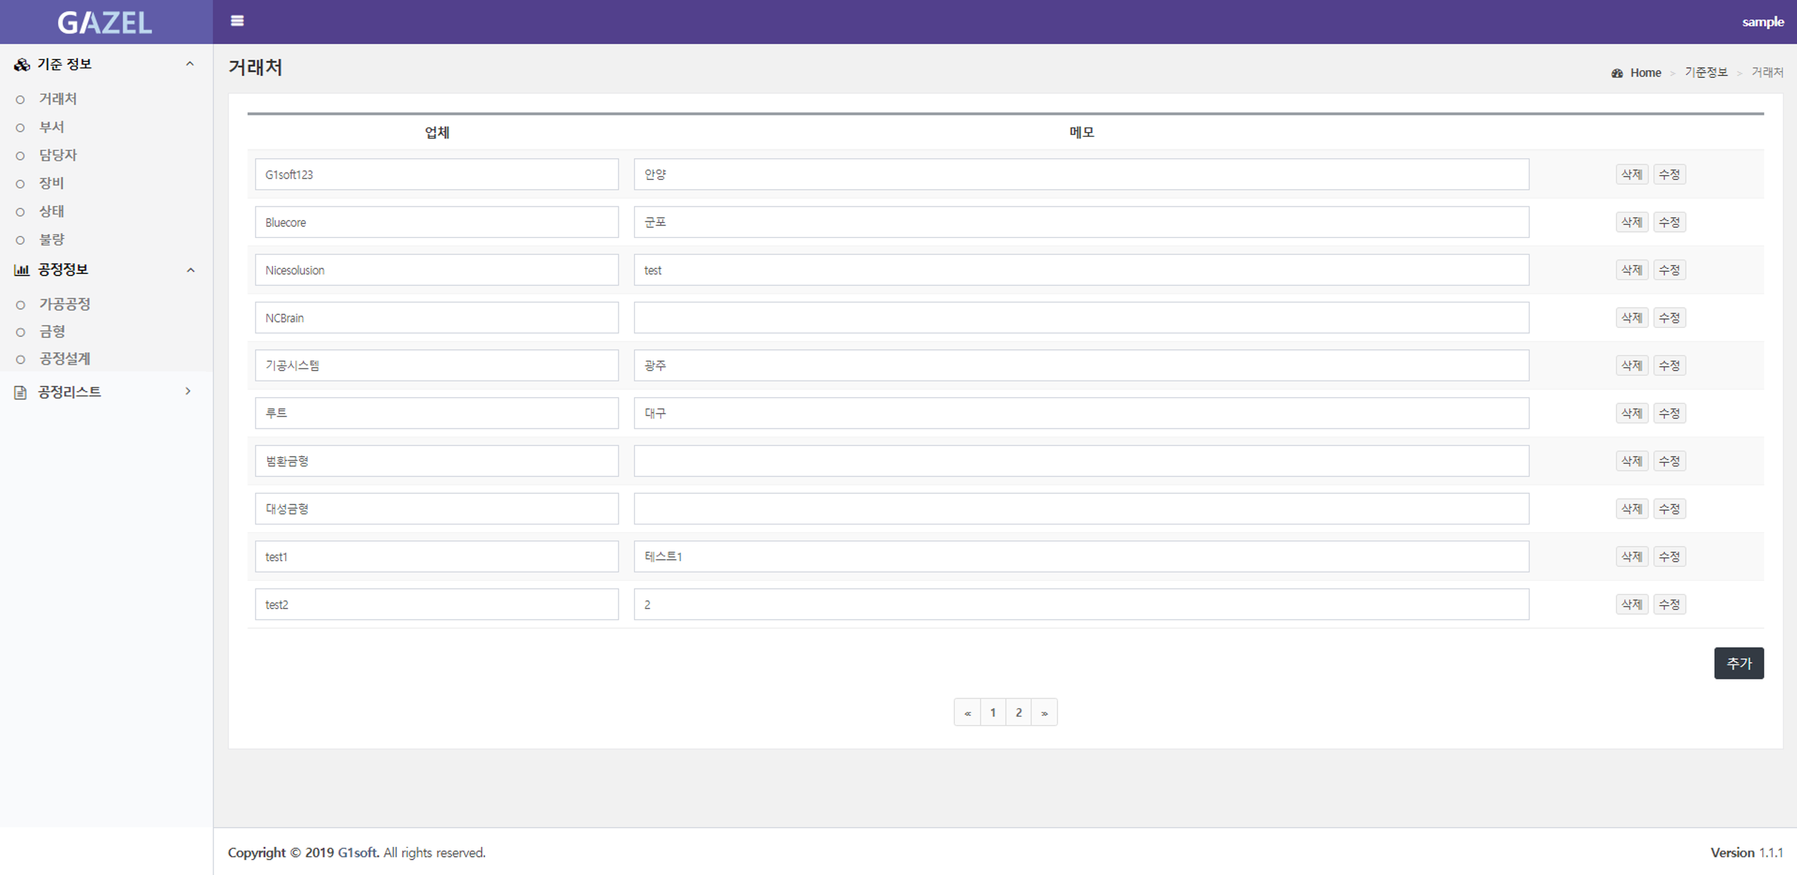Open the 담당자 sidebar menu item
The image size is (1797, 875).
(58, 155)
